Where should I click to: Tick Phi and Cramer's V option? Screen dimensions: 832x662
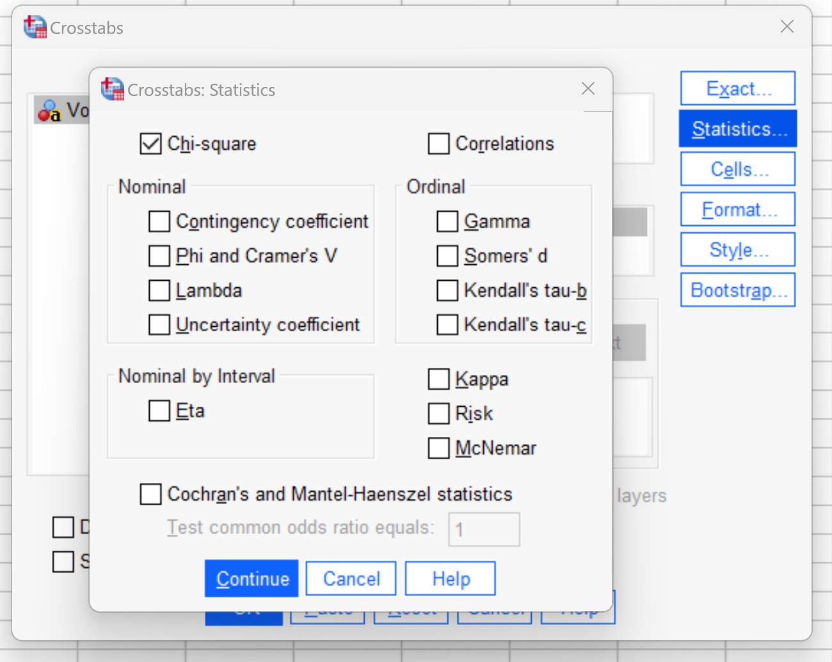[x=159, y=256]
